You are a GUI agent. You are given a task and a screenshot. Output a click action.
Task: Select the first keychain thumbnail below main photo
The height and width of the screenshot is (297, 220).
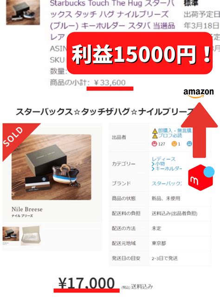[x=11, y=234]
